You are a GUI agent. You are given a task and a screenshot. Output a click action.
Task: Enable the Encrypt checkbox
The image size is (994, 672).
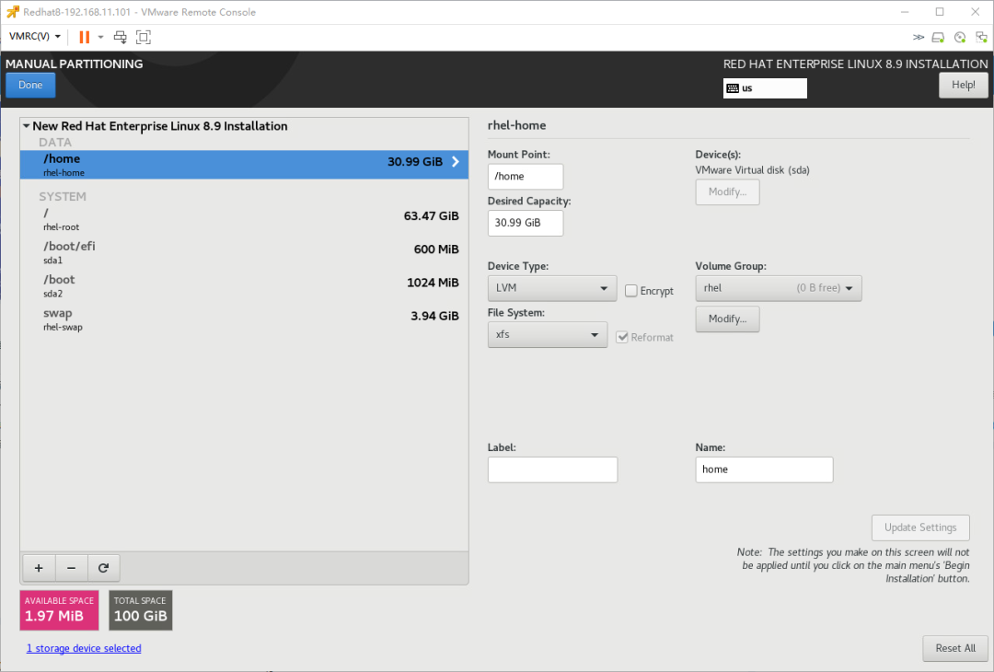630,290
